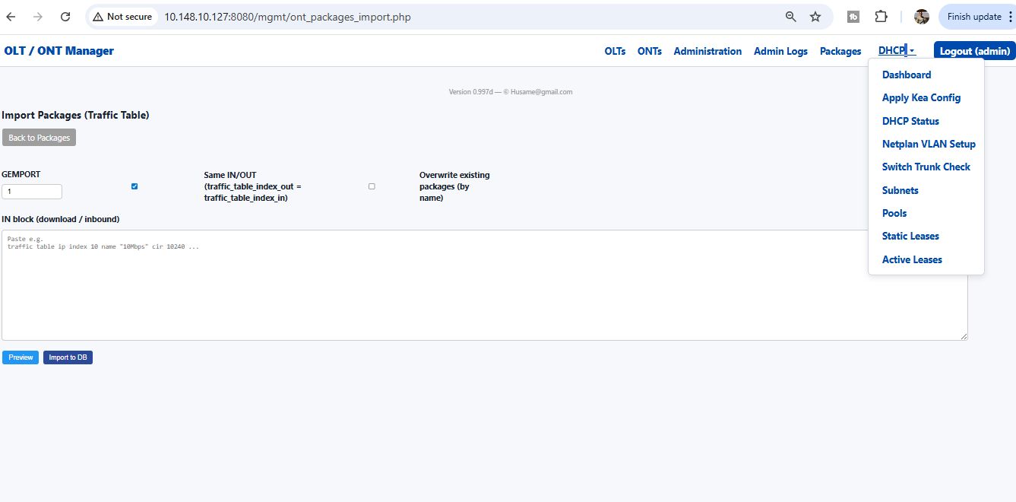The image size is (1016, 502).
Task: Click inside the GEMPORT input field
Action: tap(32, 191)
